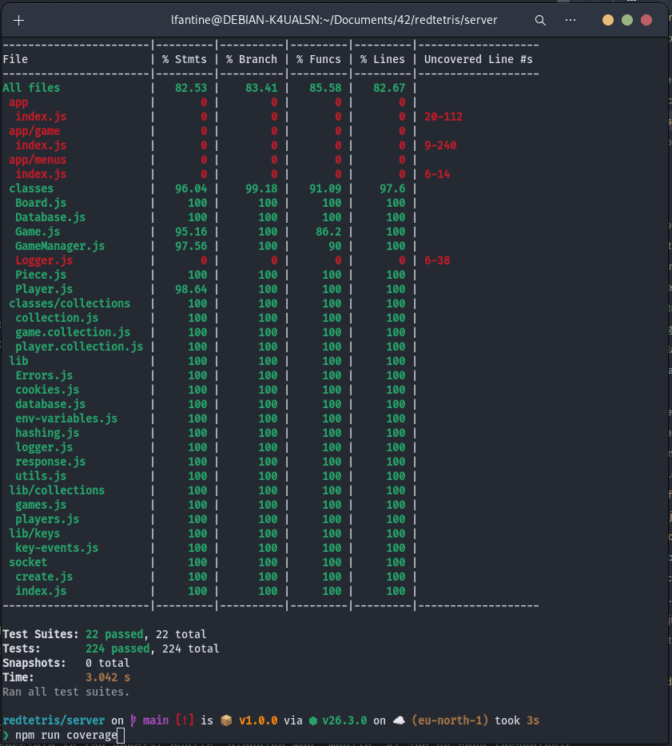Click the 'npm run coverage' command prompt

coord(66,735)
